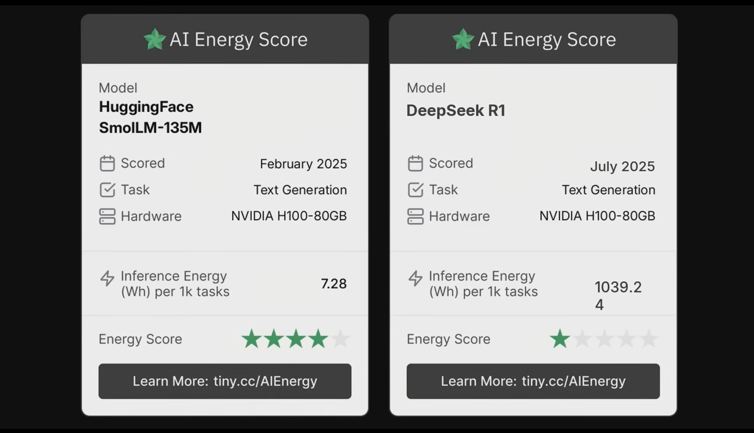Click the last gray star on the DeepSeek R1 card

click(648, 339)
